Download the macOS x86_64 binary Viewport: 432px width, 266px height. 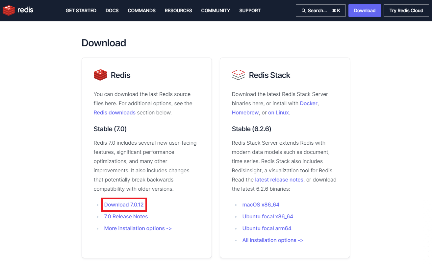point(261,205)
